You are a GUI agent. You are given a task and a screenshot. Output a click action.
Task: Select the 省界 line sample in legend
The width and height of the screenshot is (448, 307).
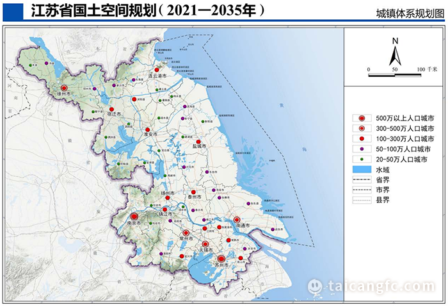362,180
